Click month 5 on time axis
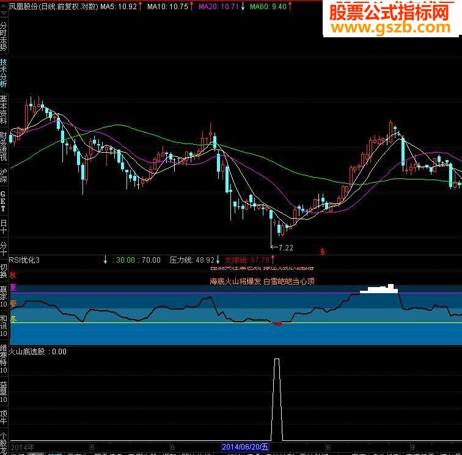Screen dimensions: 462x455 click(92, 448)
